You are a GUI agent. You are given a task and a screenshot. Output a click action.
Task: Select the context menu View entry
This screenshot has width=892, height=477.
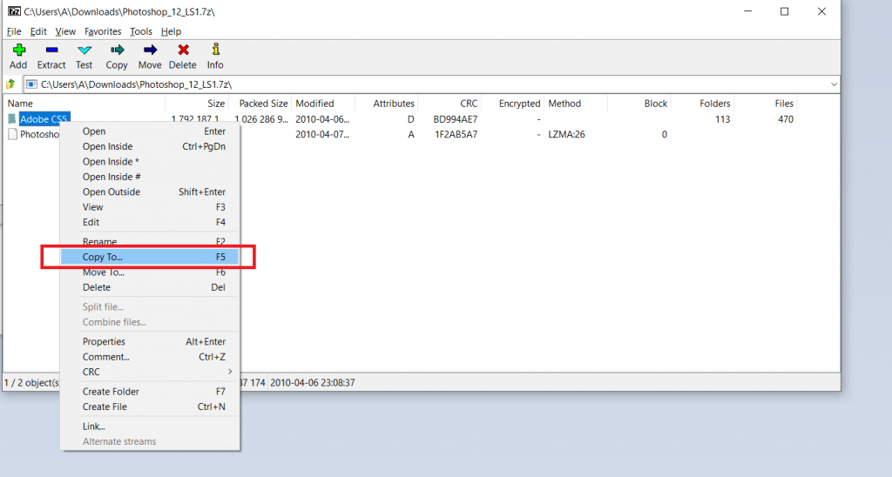click(150, 207)
